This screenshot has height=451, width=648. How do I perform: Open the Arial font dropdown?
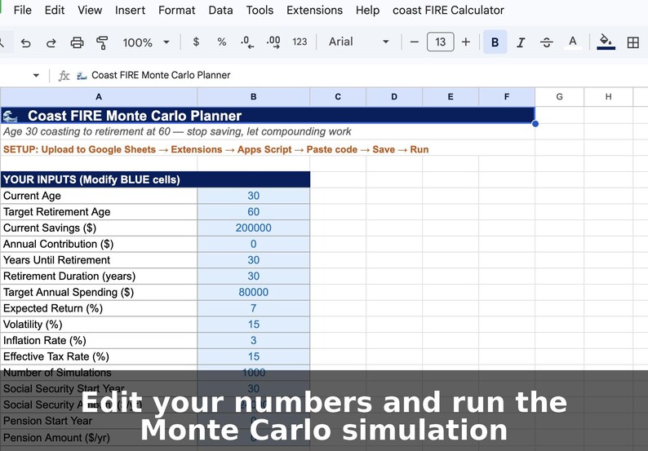[x=359, y=42]
